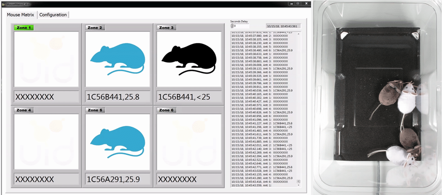Click the timestamp display field
The height and width of the screenshot is (195, 442).
[283, 26]
